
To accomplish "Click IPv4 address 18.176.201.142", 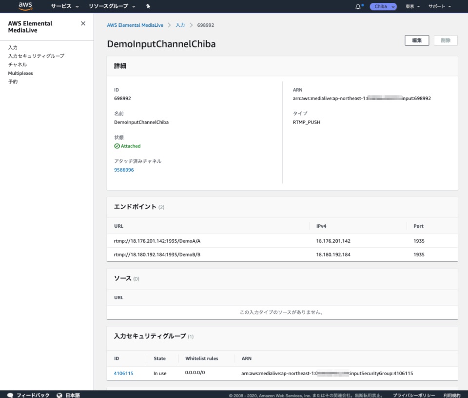I will [333, 241].
